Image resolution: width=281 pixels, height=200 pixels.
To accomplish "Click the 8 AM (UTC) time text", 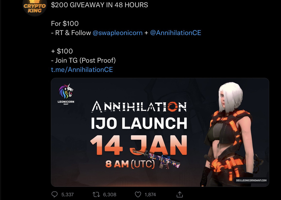I will (130, 164).
